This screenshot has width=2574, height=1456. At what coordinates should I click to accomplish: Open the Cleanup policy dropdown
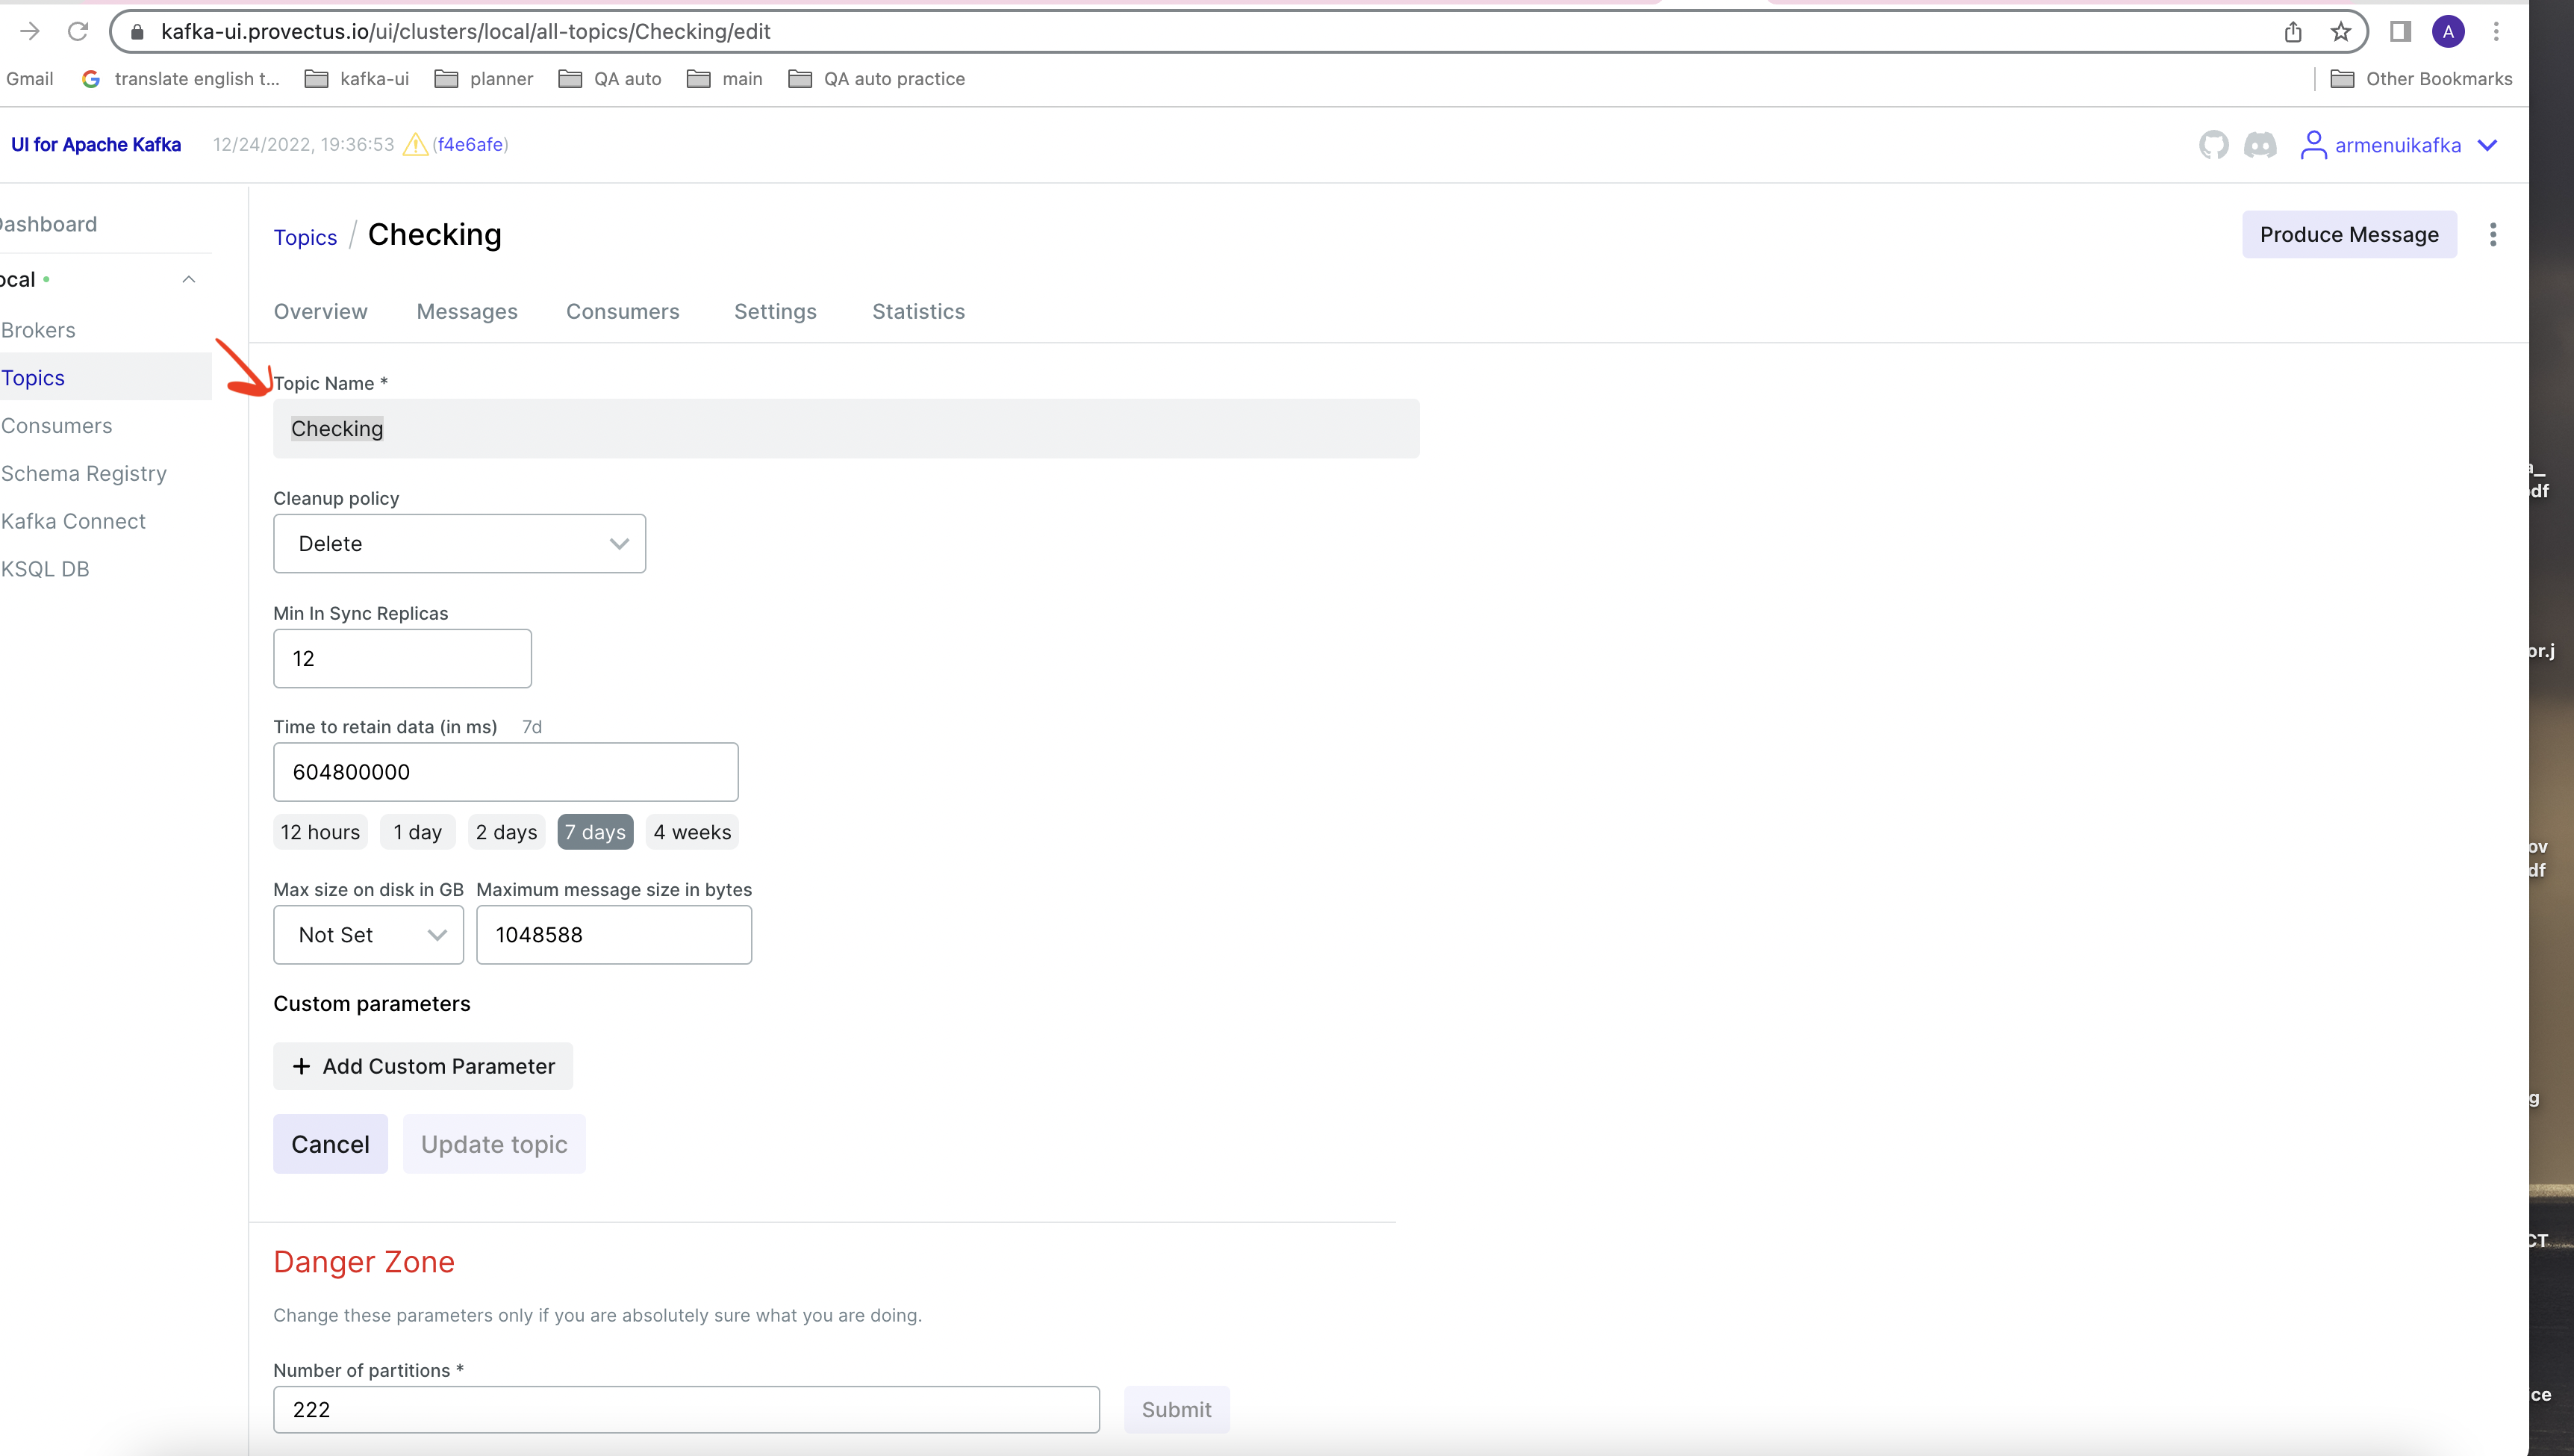click(x=459, y=544)
